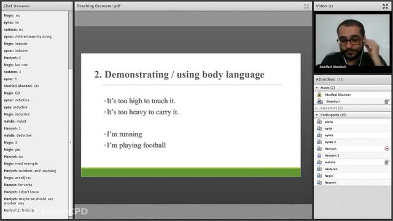This screenshot has height=221, width=393.
Task: Click the chat panel collapse handle
Action: tap(71, 142)
